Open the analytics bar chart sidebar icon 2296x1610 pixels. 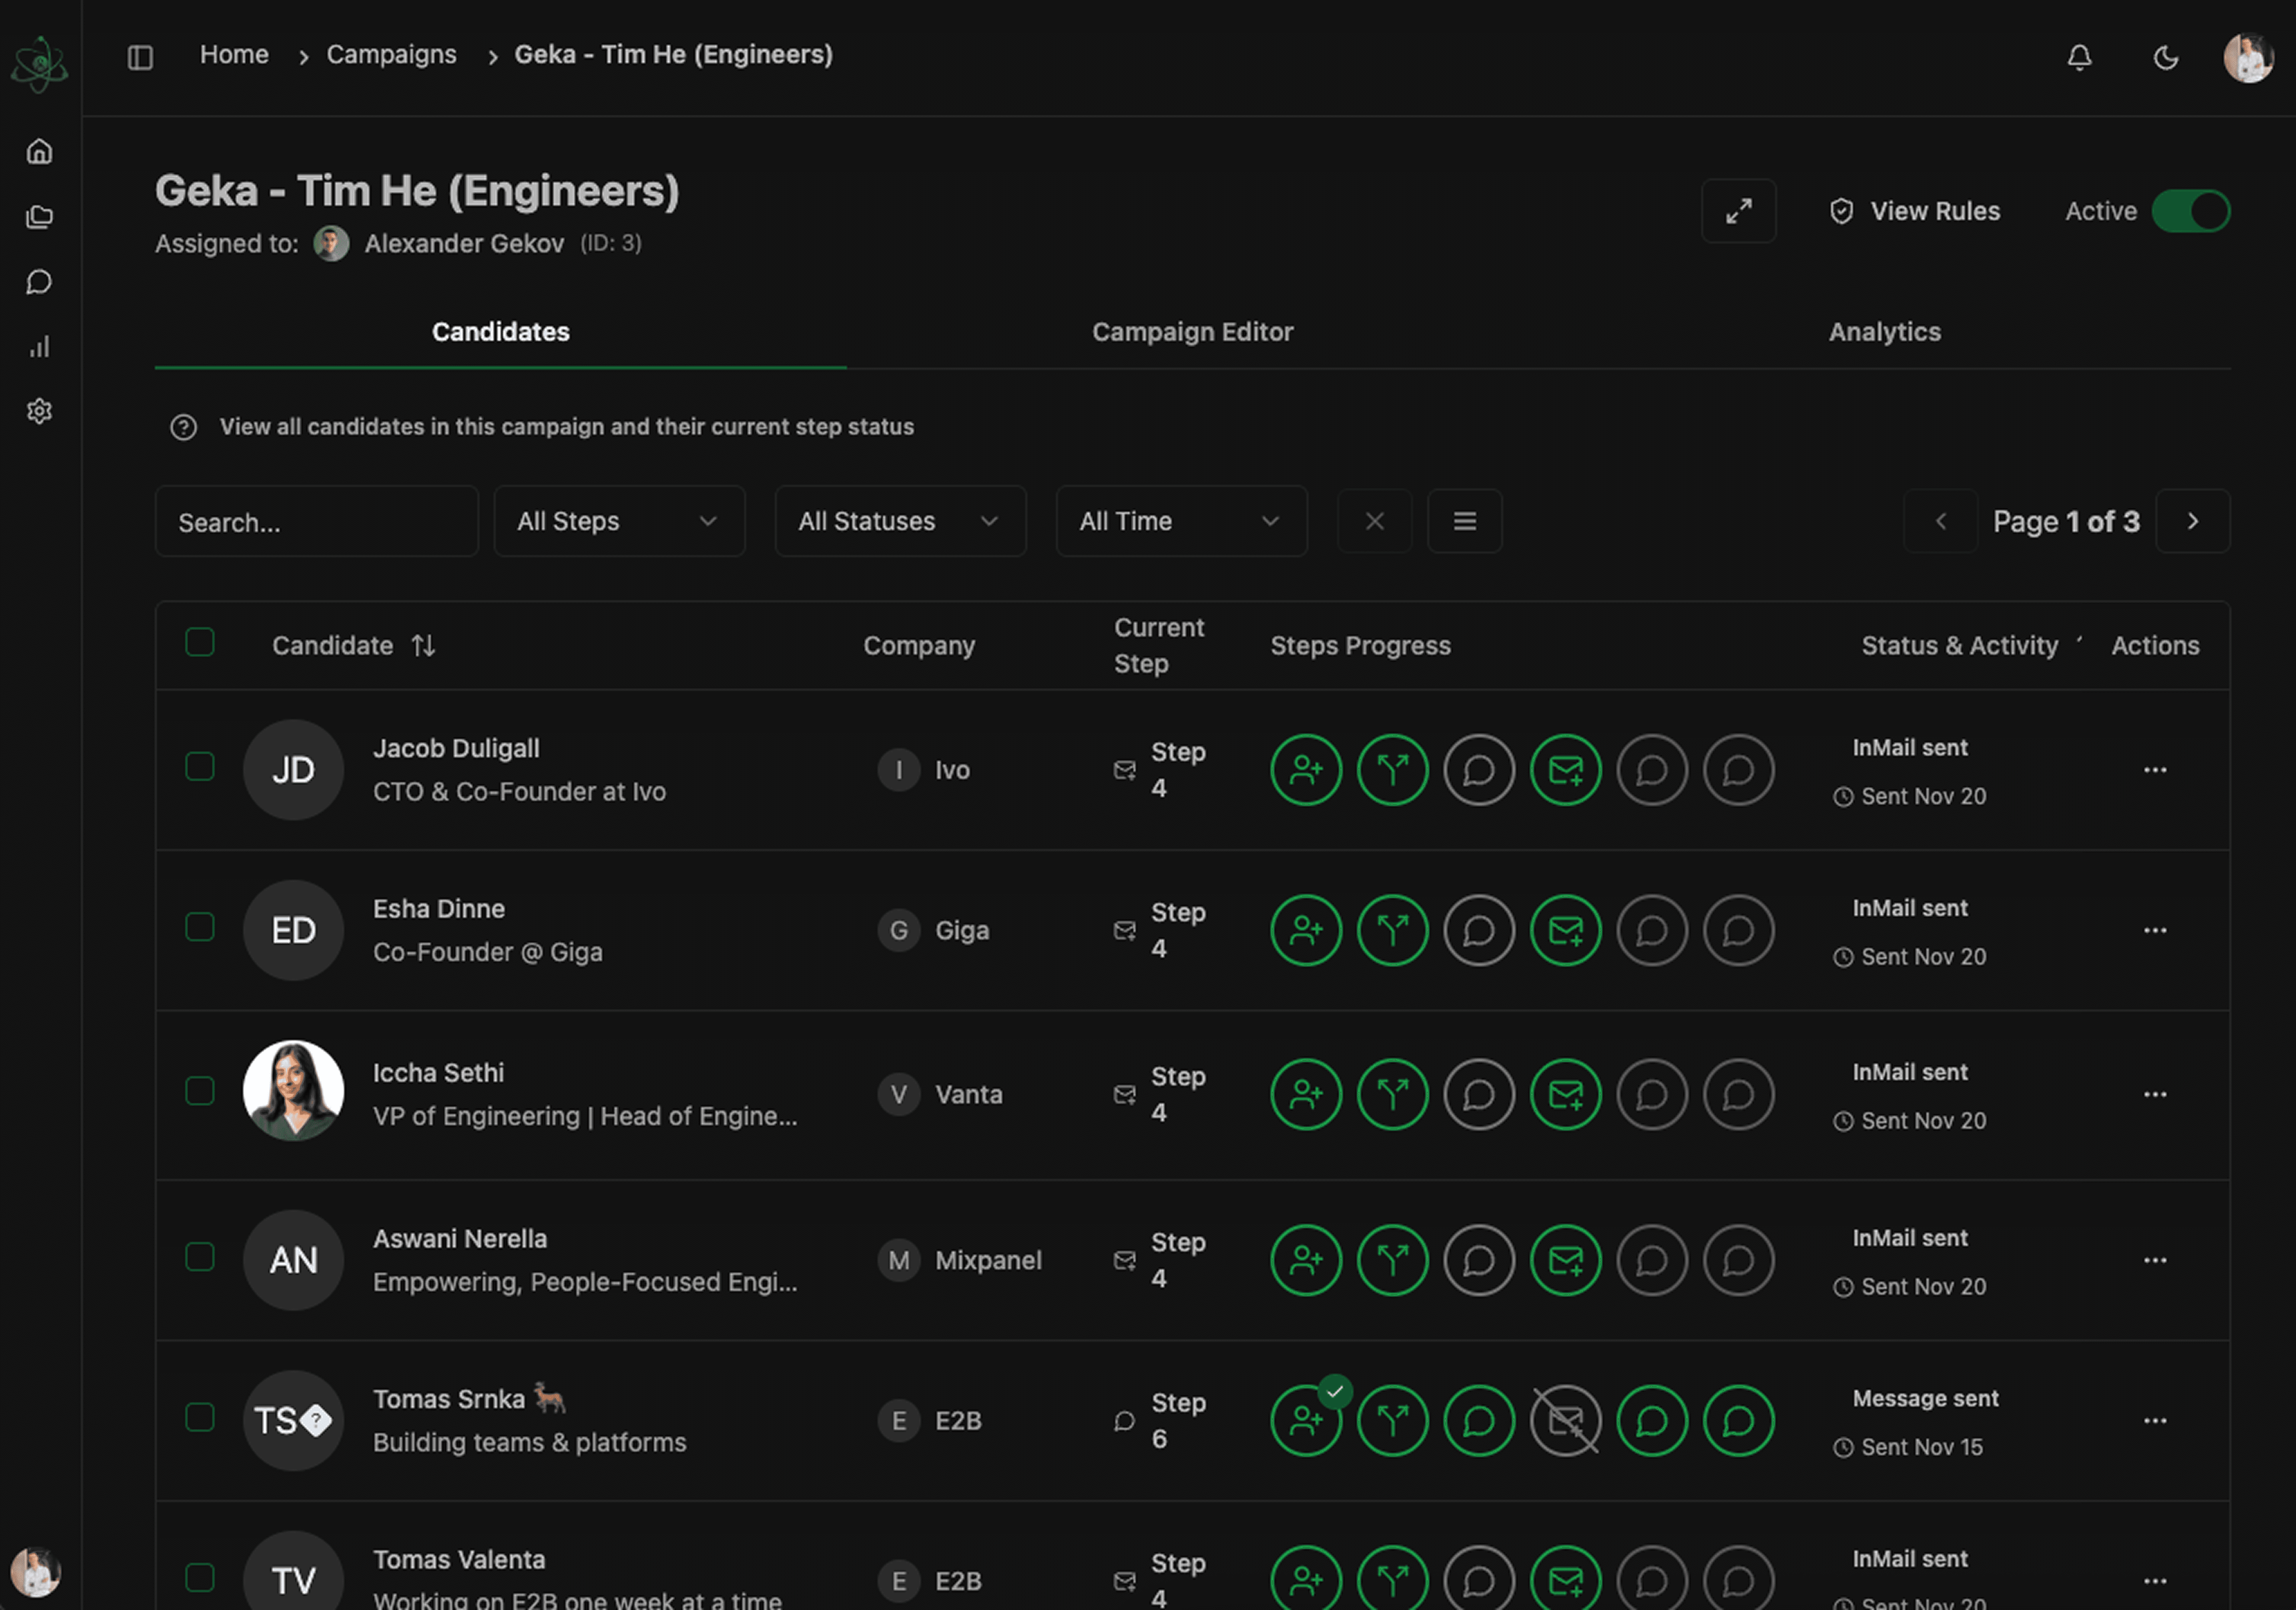point(39,347)
